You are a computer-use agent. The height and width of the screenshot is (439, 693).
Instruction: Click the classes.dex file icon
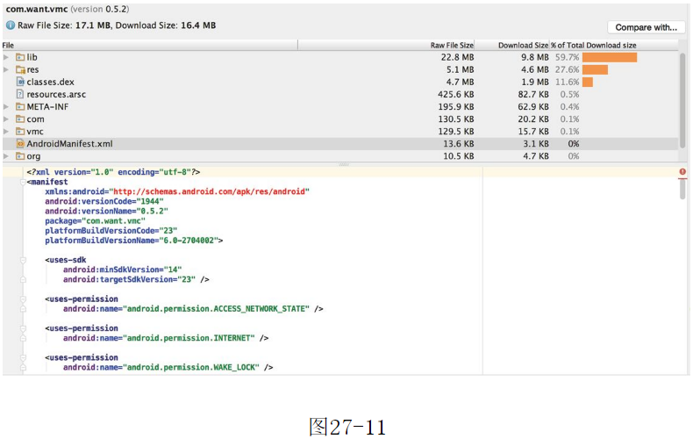19,82
